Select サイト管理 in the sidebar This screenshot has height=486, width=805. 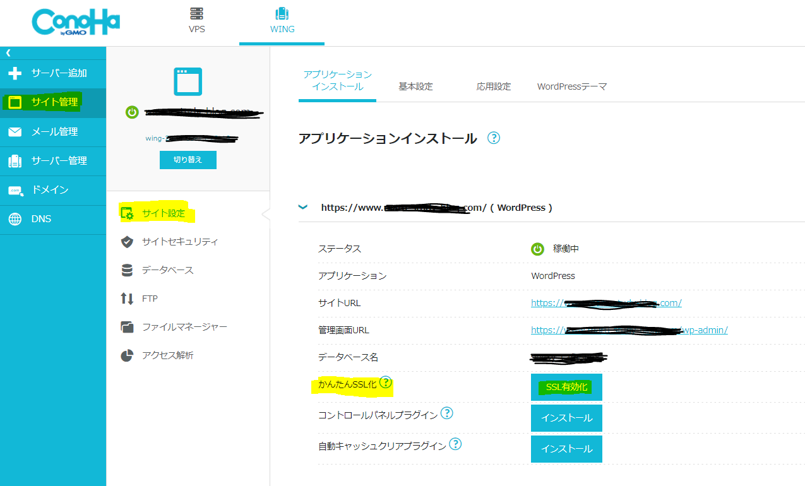[53, 102]
